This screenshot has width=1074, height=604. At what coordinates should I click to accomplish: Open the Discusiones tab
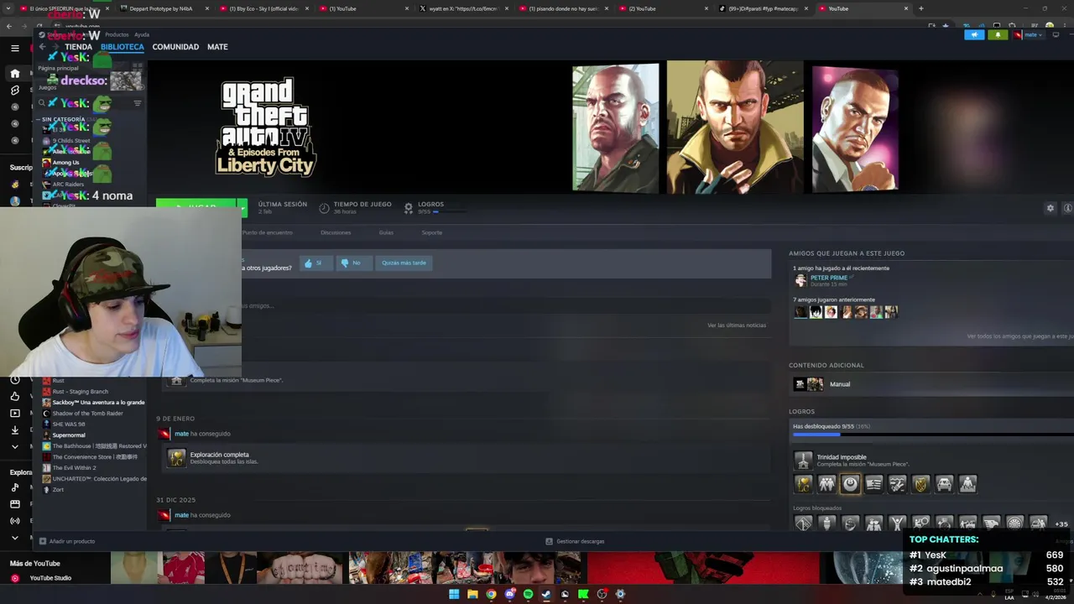tap(336, 232)
